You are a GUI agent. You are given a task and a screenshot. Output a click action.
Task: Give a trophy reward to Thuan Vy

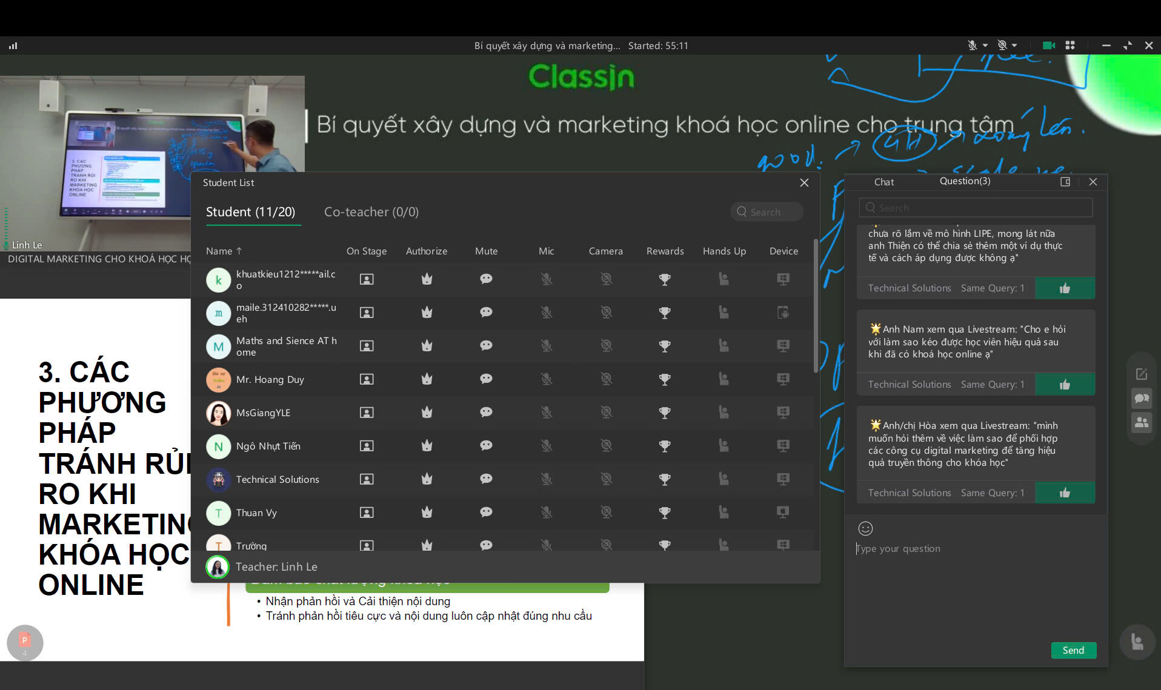click(665, 513)
